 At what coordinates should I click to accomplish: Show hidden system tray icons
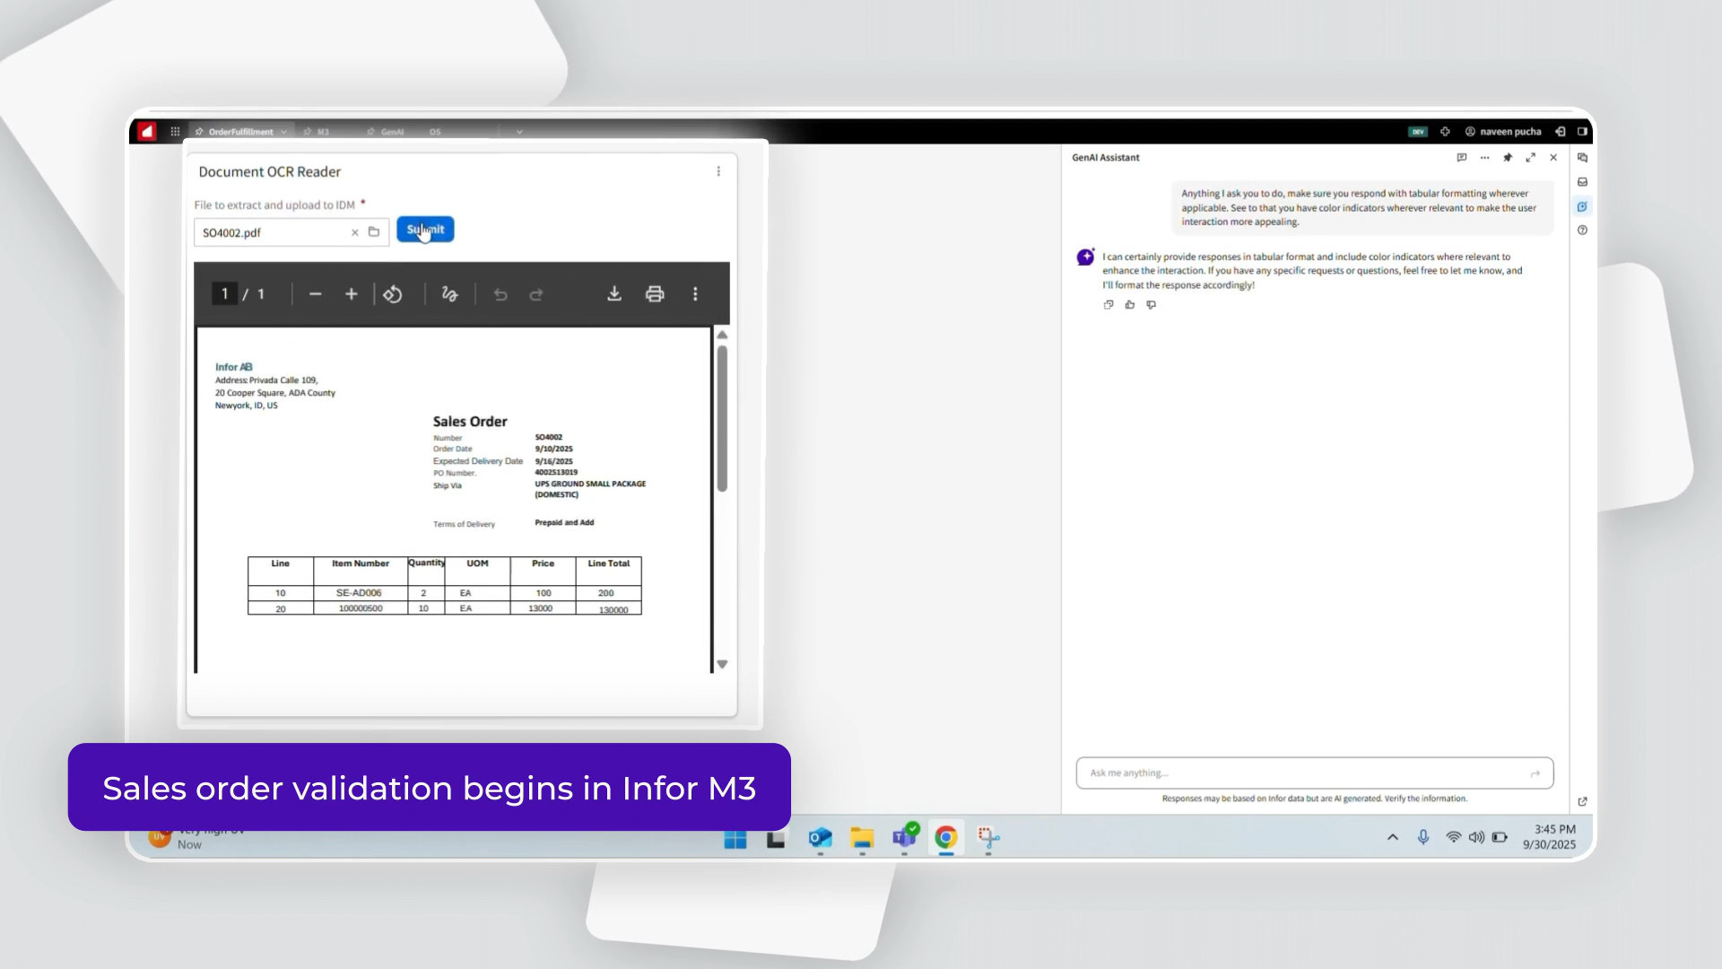click(1393, 838)
